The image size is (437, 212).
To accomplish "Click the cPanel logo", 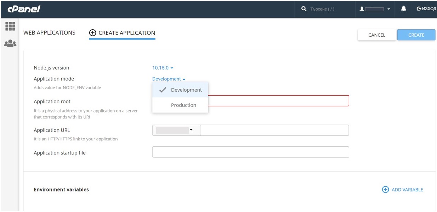I will click(24, 9).
